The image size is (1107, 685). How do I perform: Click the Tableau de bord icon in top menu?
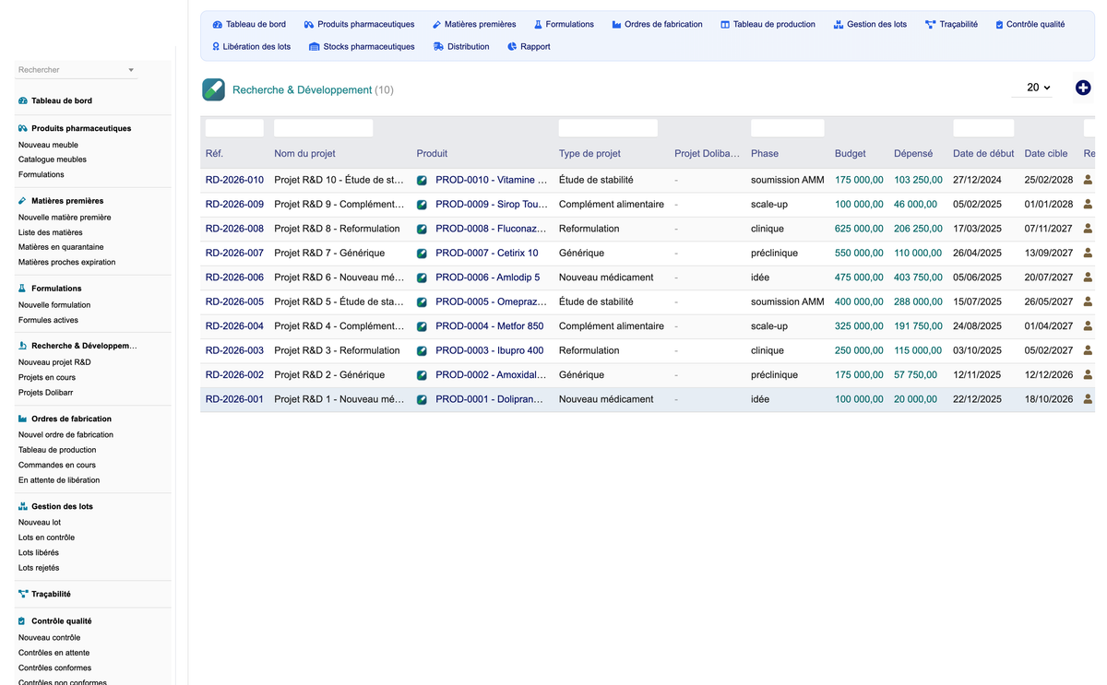pos(217,25)
